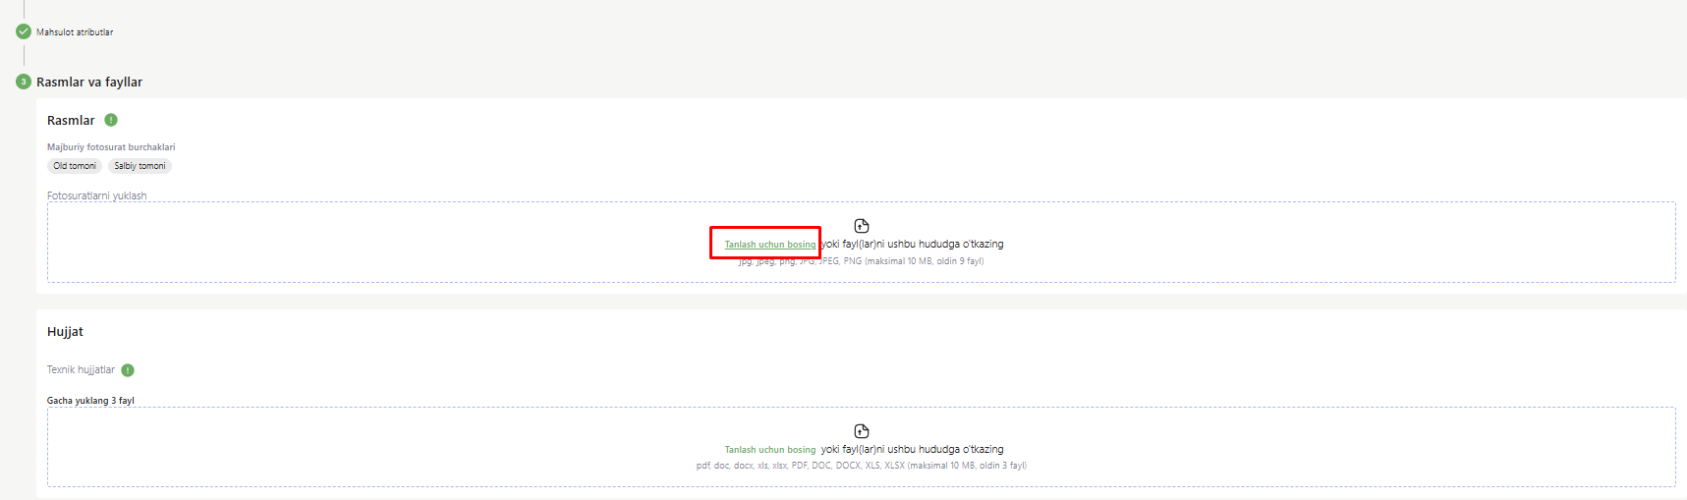
Task: Click the 'Fotosuratlarni yuklash' field label
Action: pos(96,195)
